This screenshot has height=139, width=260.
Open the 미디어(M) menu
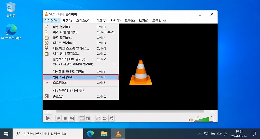[51, 21]
